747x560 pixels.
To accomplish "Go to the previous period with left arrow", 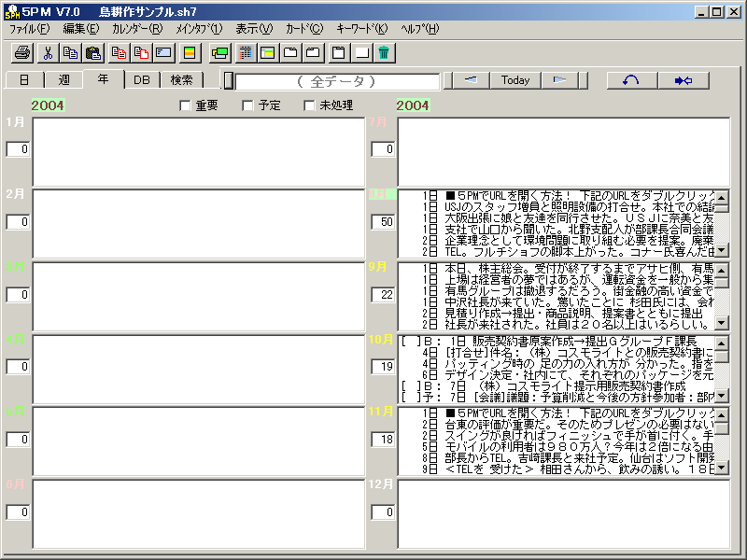I will (x=471, y=80).
